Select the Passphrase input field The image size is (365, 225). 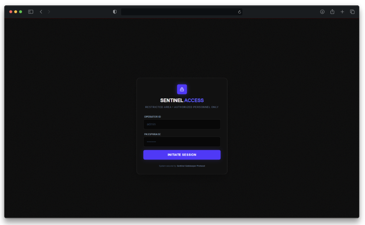coord(182,142)
